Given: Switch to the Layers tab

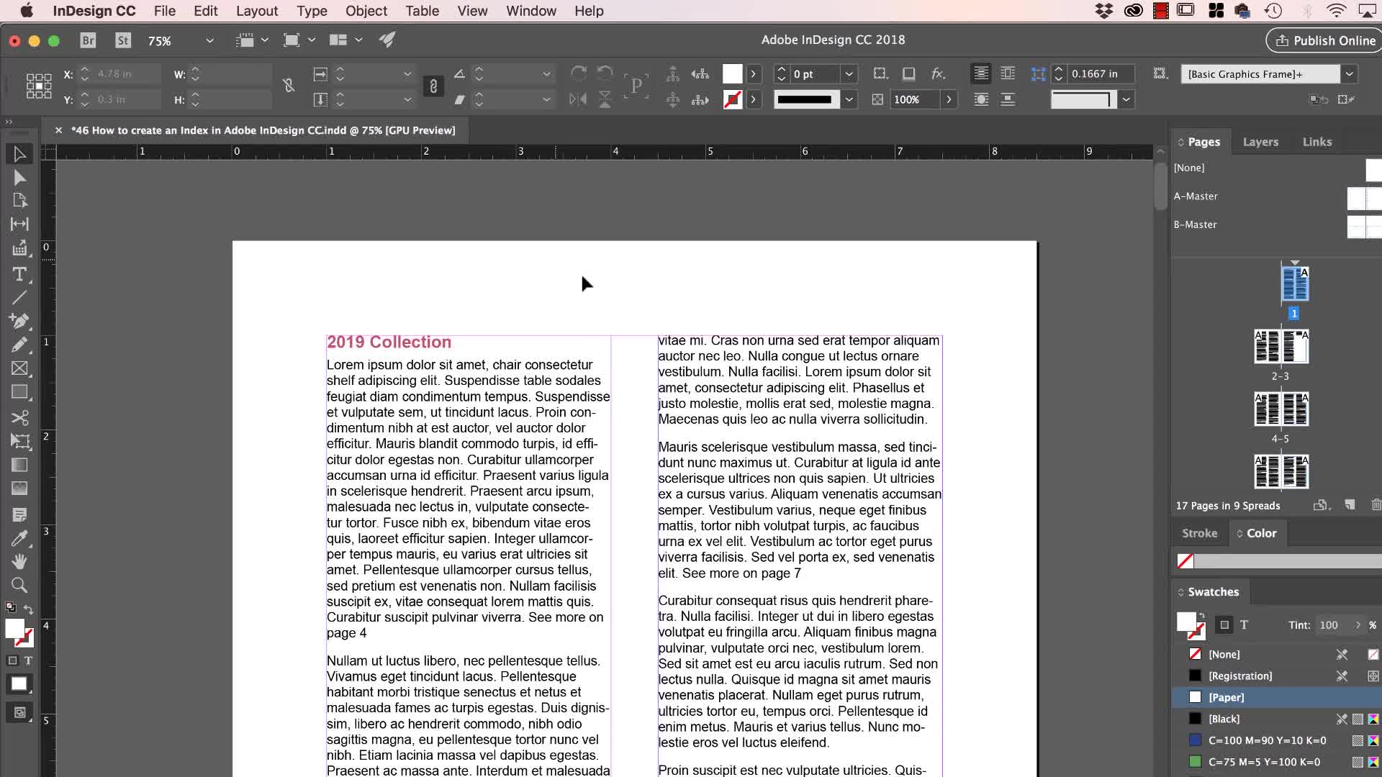Looking at the screenshot, I should pos(1260,142).
